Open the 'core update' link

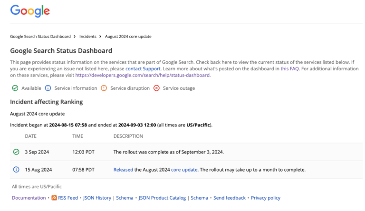point(184,170)
